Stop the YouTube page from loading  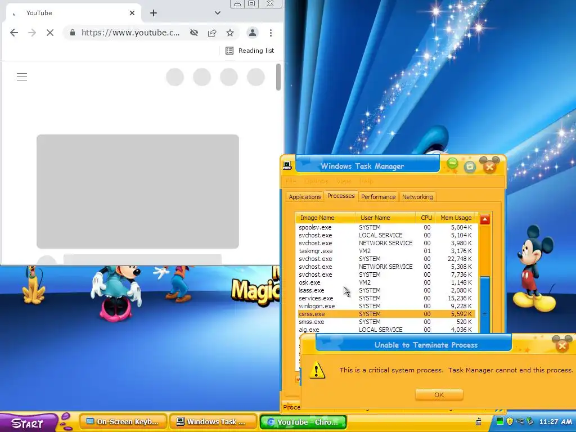tap(50, 33)
